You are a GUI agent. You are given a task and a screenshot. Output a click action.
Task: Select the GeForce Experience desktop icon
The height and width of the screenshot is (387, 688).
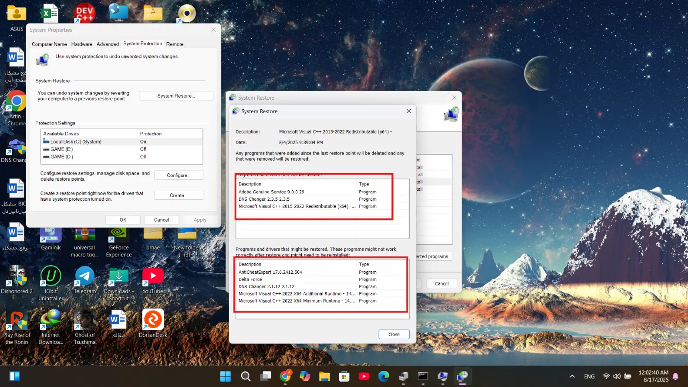(118, 235)
